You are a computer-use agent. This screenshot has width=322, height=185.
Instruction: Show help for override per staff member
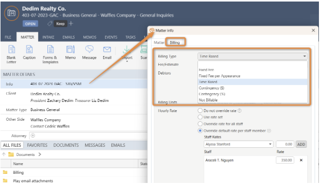269,130
